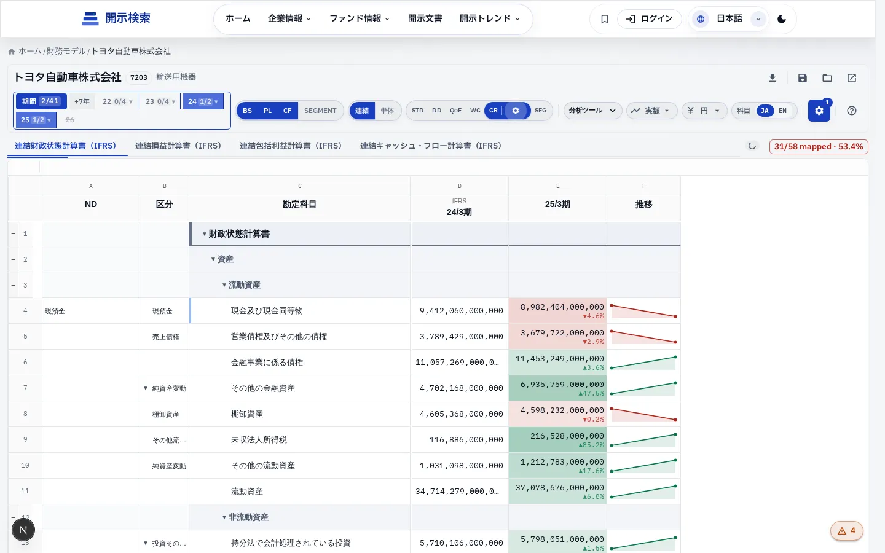Click the home icon in breadcrumb
Viewport: 885px width, 553px height.
tap(12, 52)
